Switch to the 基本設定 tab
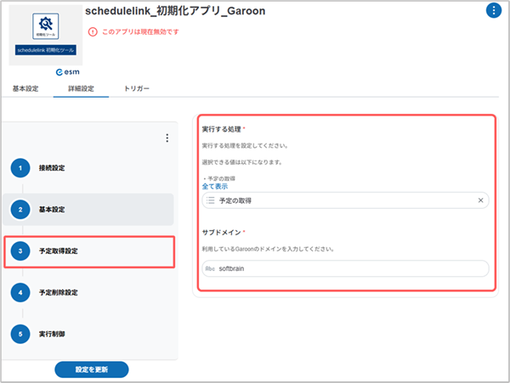Viewport: 510px width, 383px height. 25,88
